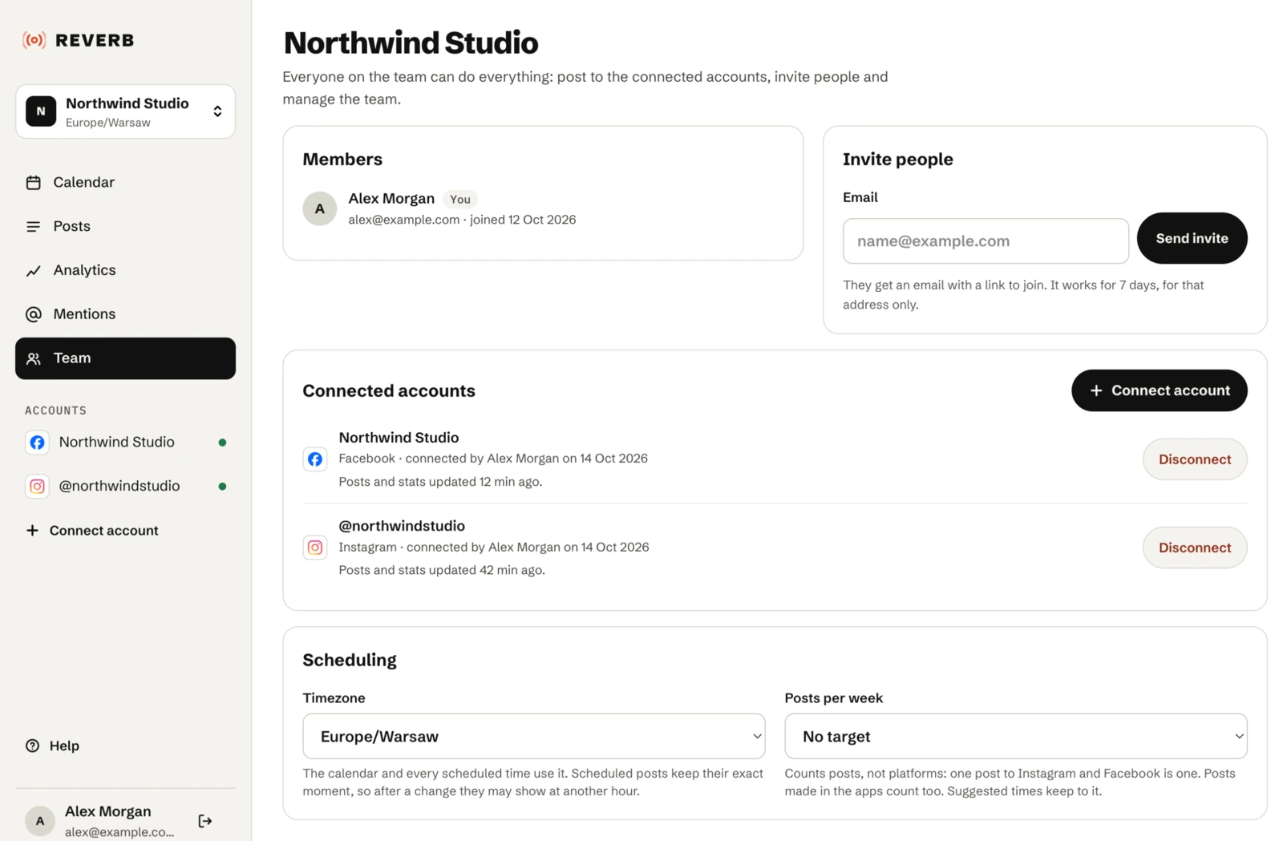Click the black Connect account button
Image resolution: width=1283 pixels, height=841 pixels.
(1159, 390)
